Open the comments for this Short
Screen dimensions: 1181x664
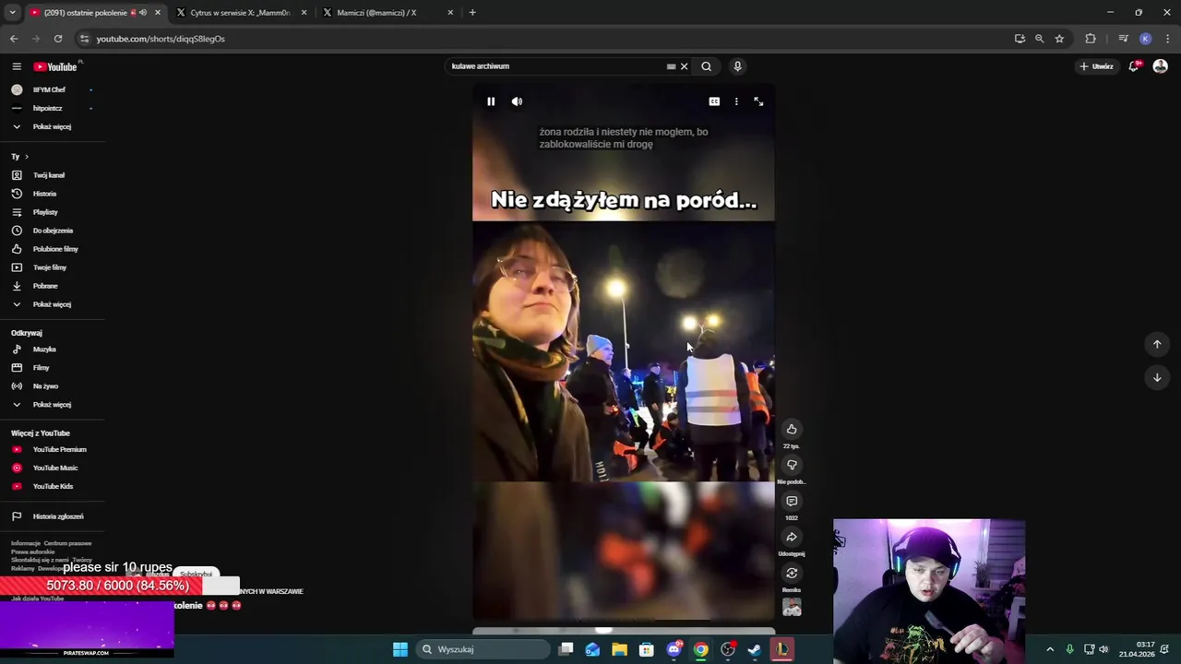pyautogui.click(x=792, y=501)
